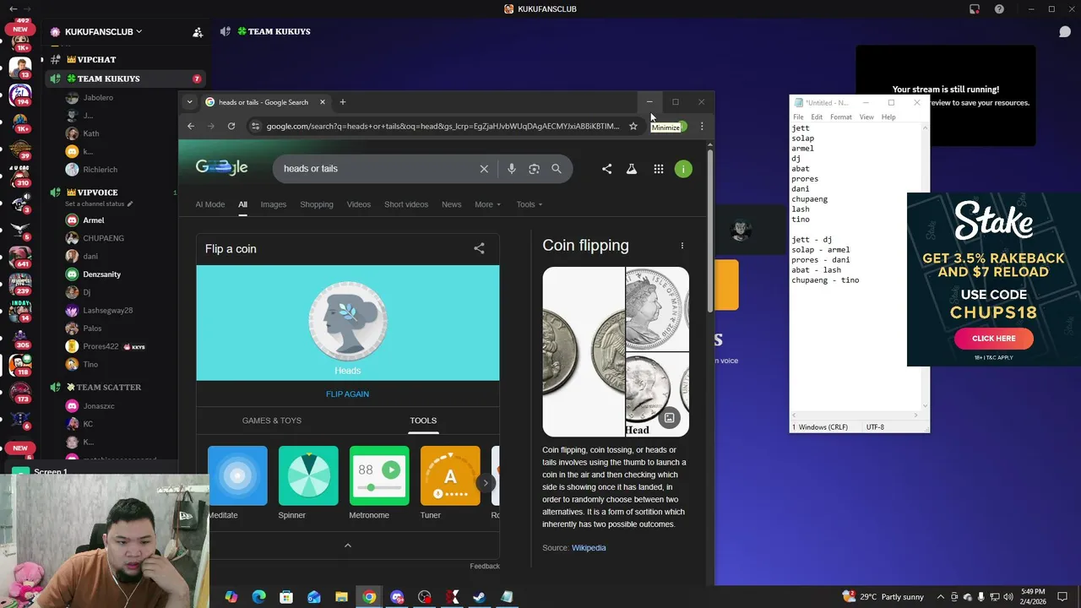Screen dimensions: 1081x608
Task: Open Notepad File menu
Action: [798, 117]
